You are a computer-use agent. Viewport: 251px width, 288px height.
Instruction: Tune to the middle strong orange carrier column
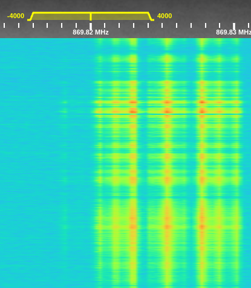167,111
